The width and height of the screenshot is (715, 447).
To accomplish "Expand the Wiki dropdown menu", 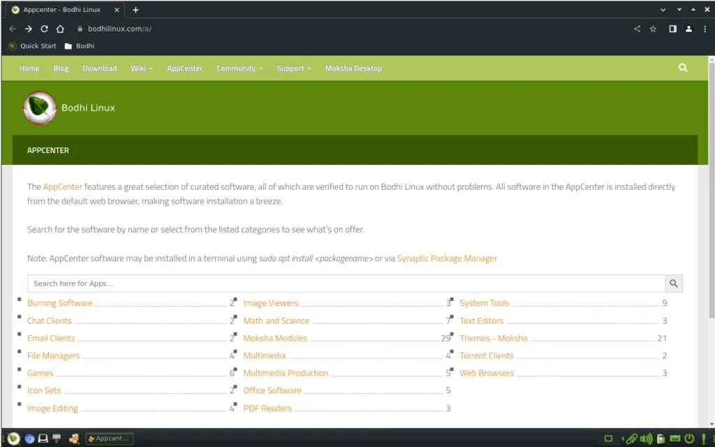I will coord(141,68).
